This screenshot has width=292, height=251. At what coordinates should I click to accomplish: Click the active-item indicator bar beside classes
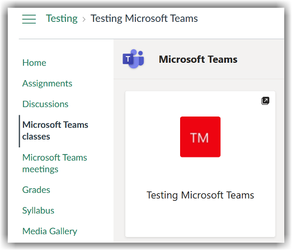(x=20, y=131)
